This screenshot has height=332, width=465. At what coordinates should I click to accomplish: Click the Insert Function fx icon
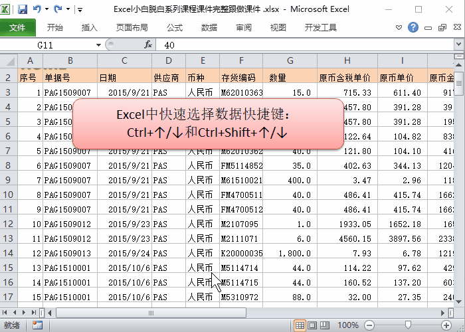148,45
